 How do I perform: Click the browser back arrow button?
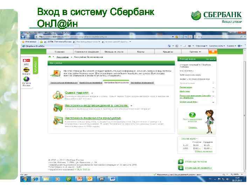click(x=23, y=37)
